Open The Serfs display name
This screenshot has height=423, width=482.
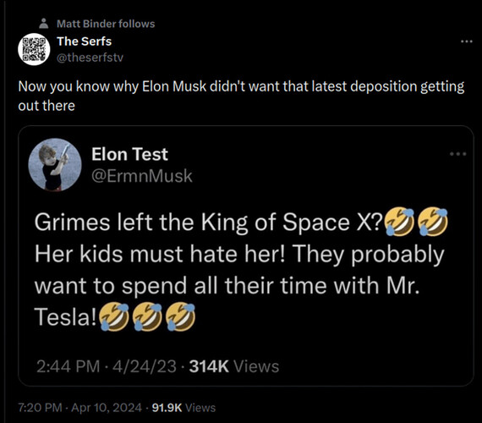coord(85,41)
